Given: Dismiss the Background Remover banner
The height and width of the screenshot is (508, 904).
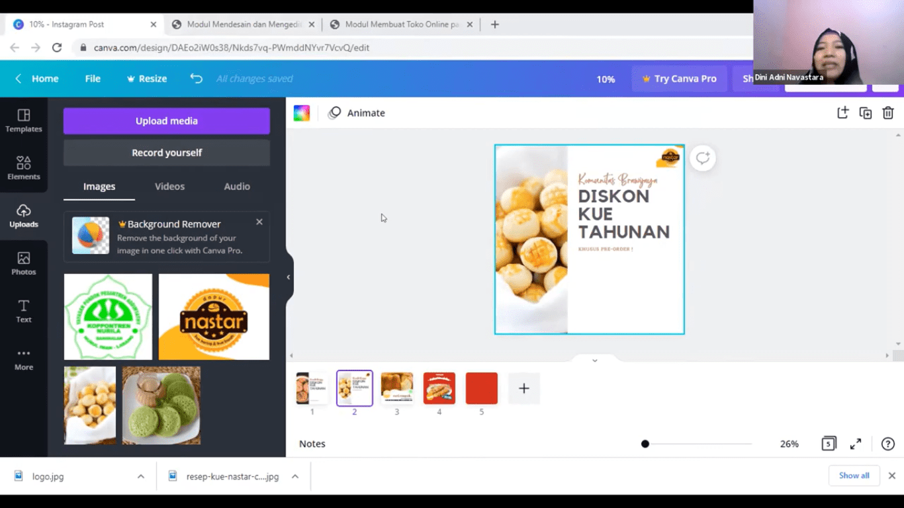Looking at the screenshot, I should (x=259, y=222).
